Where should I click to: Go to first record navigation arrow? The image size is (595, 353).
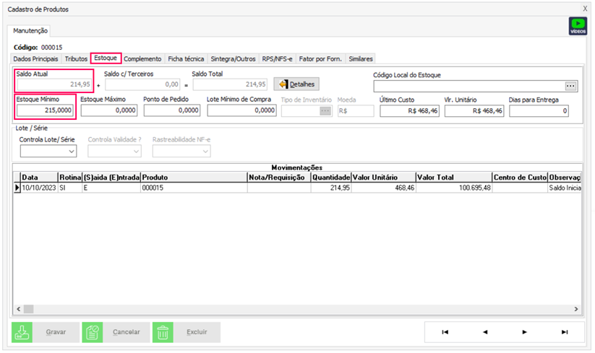click(x=445, y=332)
